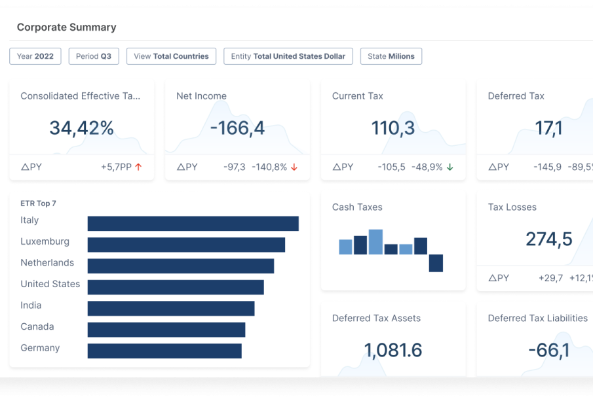
Task: Open the Period Q3 filter
Action: pos(93,56)
